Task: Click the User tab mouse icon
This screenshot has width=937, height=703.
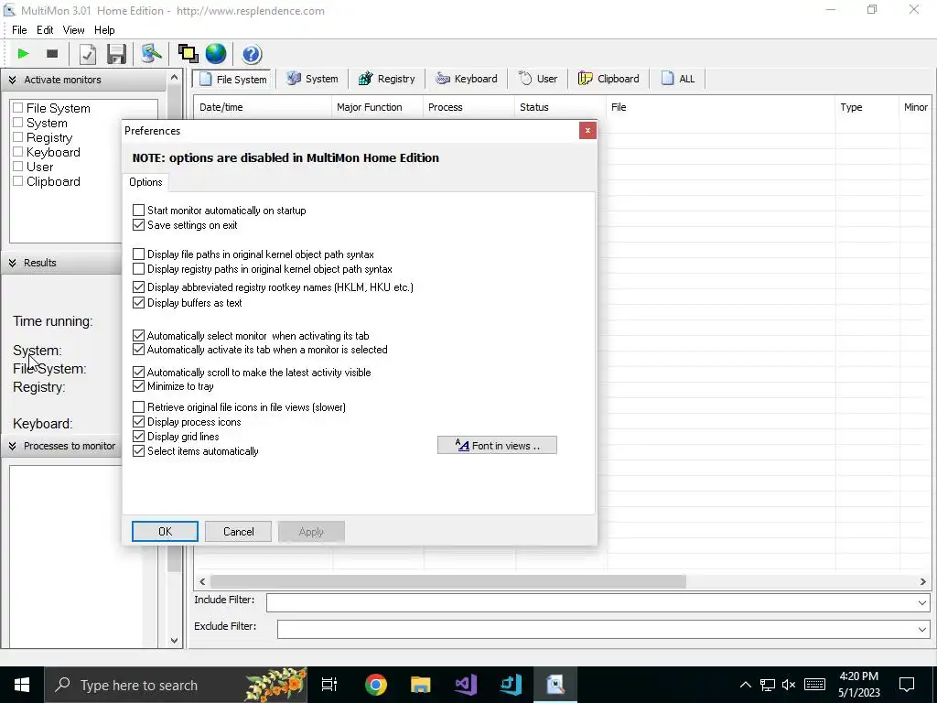Action: pyautogui.click(x=524, y=79)
